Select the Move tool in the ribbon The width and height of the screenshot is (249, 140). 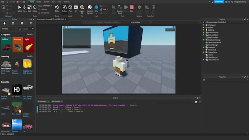25,8
